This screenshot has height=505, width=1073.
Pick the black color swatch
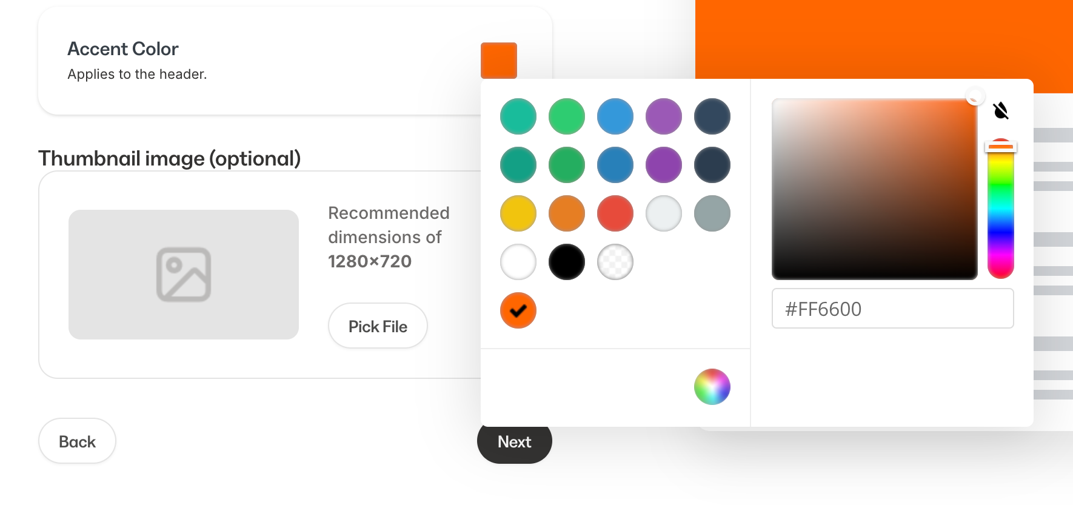(x=567, y=262)
